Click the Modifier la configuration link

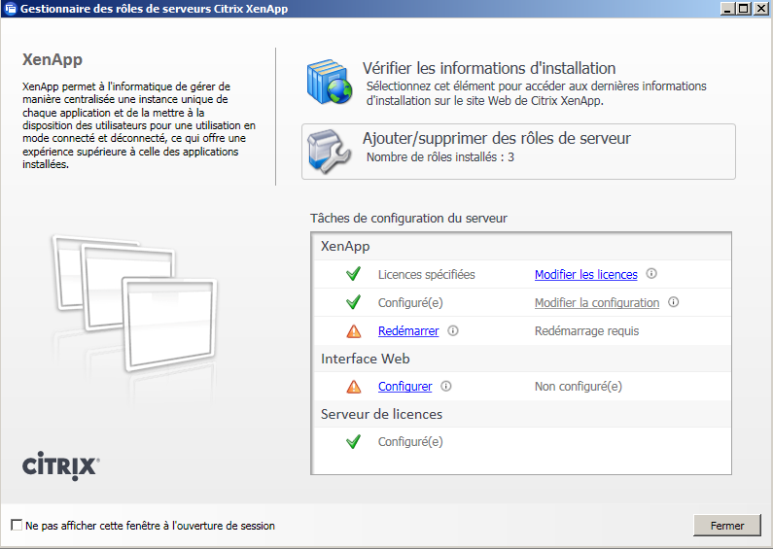[596, 302]
